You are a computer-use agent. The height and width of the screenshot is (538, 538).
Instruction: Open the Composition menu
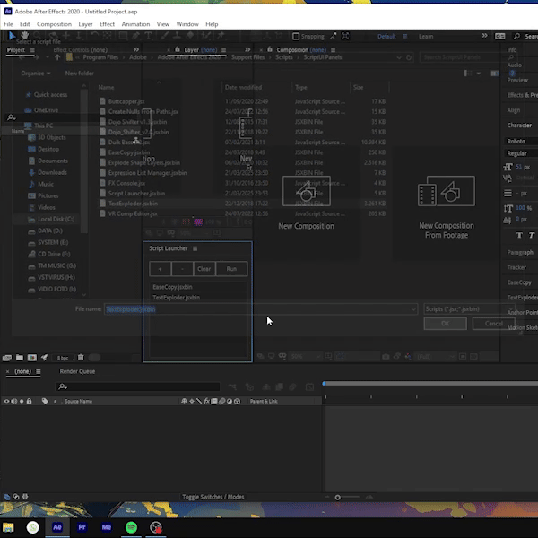click(54, 24)
